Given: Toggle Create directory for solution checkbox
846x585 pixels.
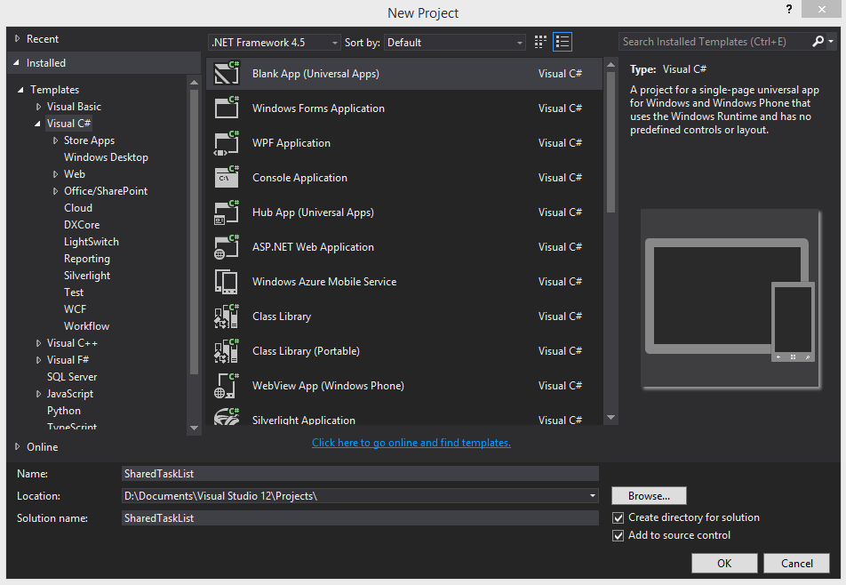Looking at the screenshot, I should coord(619,518).
